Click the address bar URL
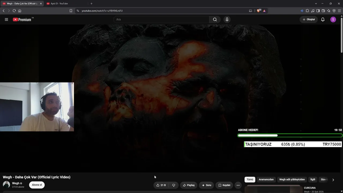343x193 pixels. point(102,11)
